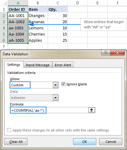127x150 pixels.
Task: Click the Lemons cell
Action: pyautogui.click(x=38, y=28)
